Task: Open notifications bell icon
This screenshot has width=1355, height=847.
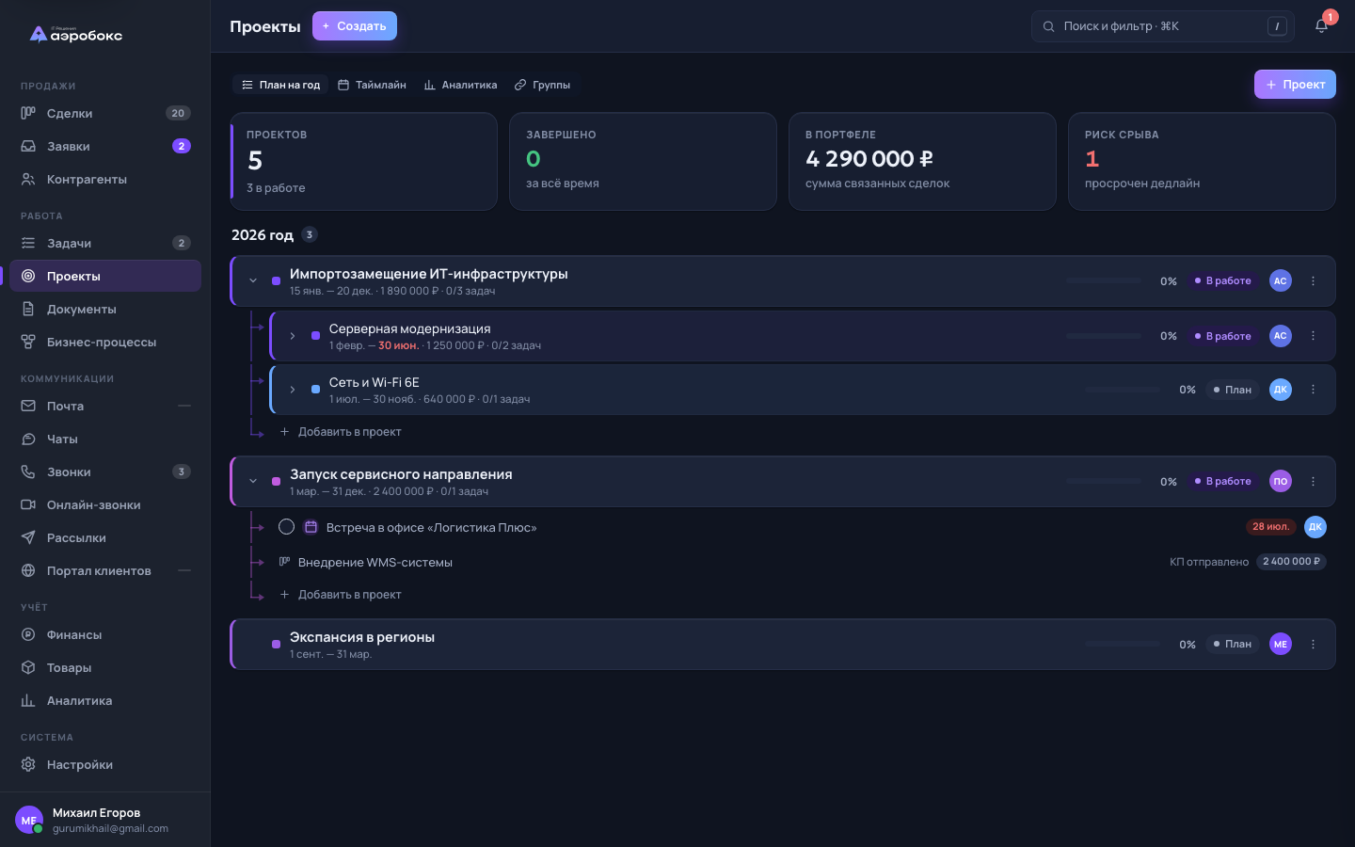Action: click(1321, 26)
